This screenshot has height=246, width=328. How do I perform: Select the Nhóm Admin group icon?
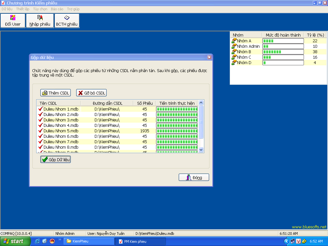tap(234, 46)
